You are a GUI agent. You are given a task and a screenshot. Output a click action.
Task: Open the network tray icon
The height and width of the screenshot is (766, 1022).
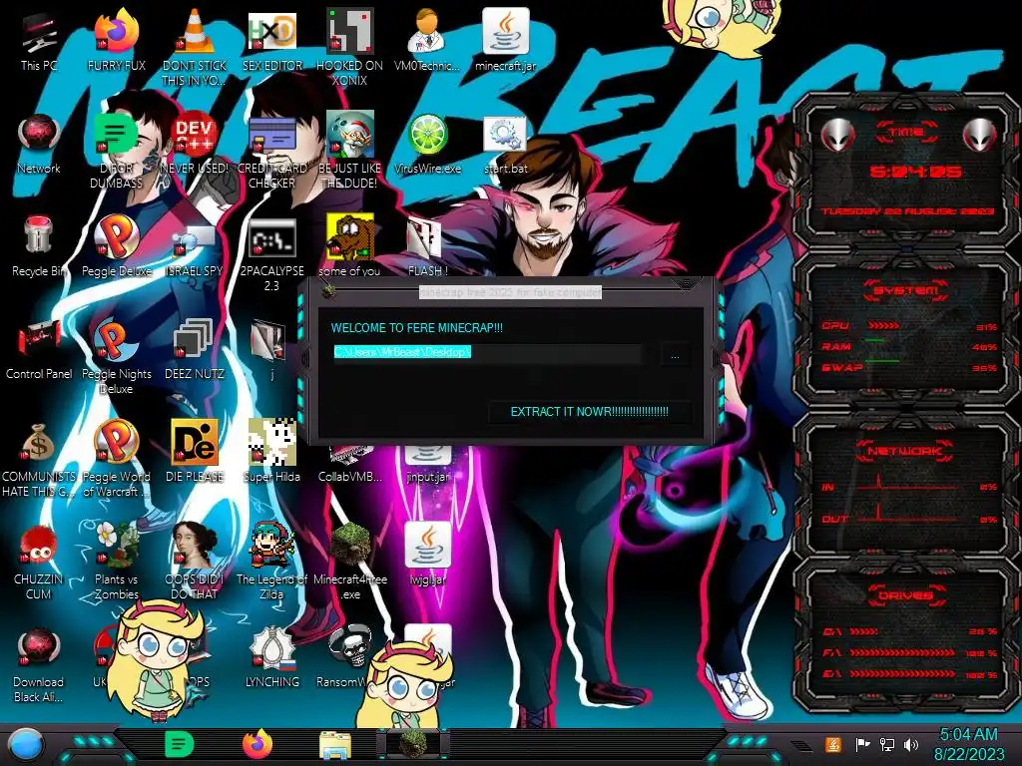[887, 744]
